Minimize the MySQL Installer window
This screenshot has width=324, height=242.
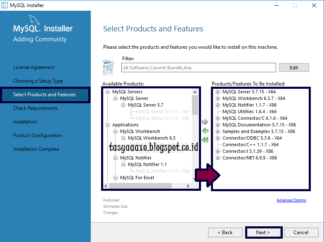[x=277, y=5]
